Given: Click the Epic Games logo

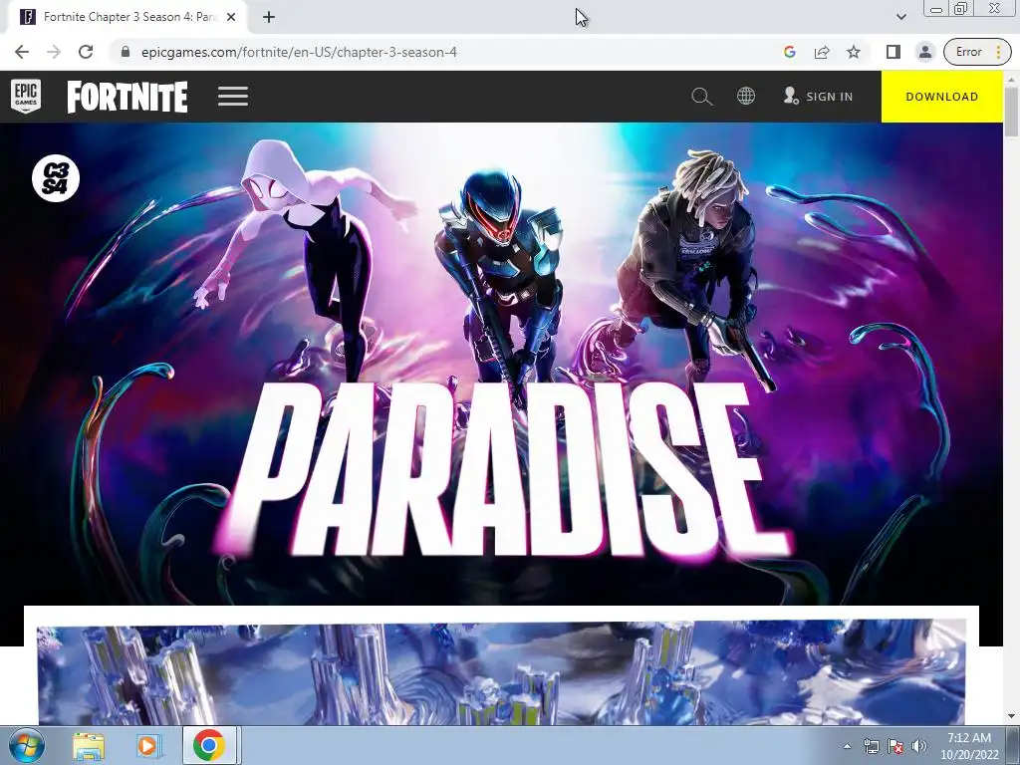Looking at the screenshot, I should [x=26, y=97].
